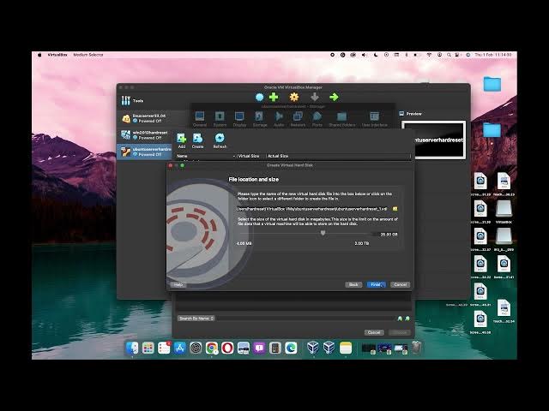Click the Calculator icon in the Dock

pos(275,348)
